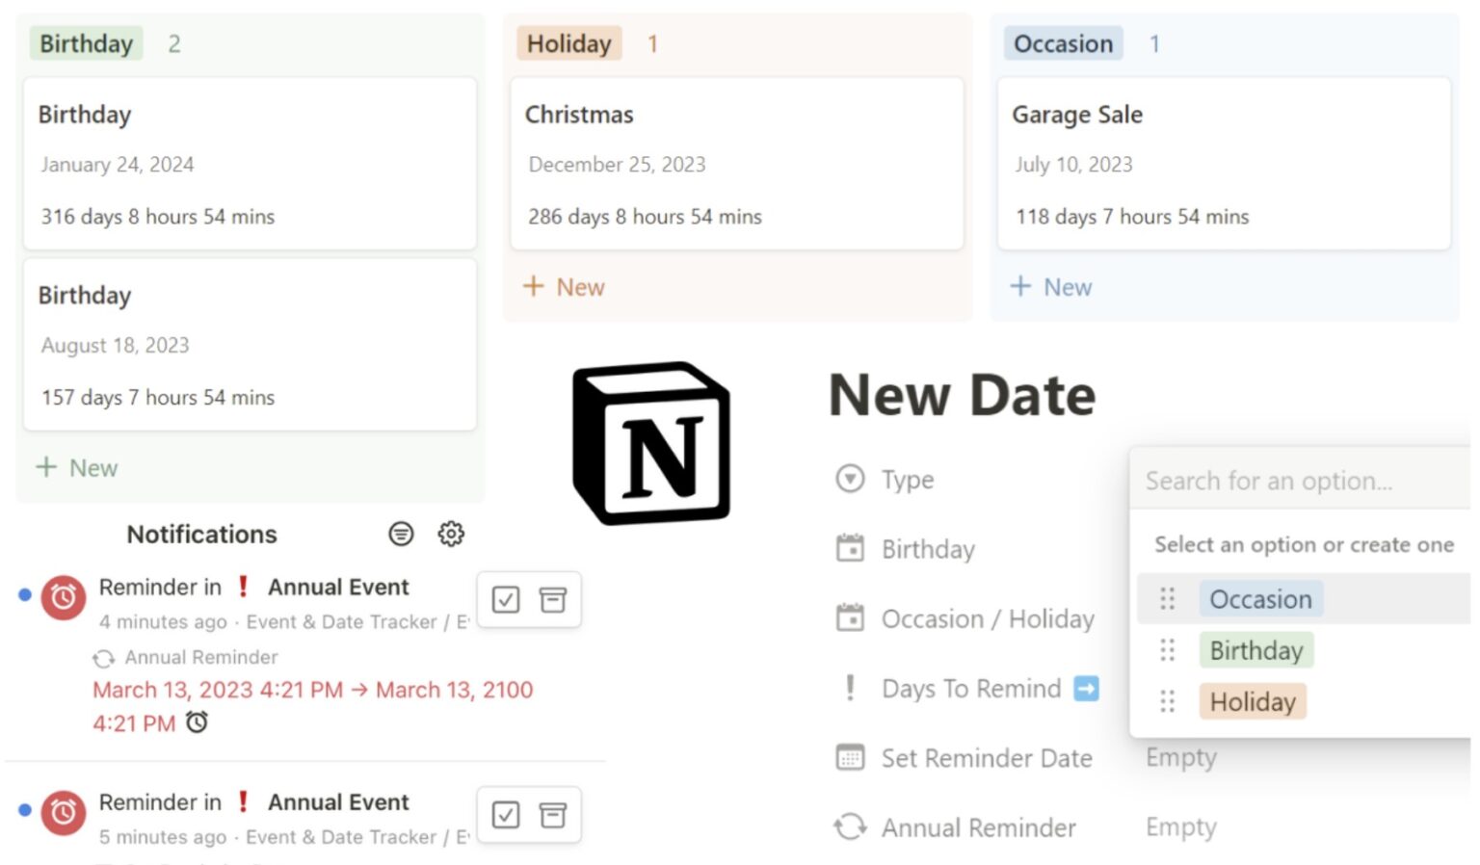Pick the orange Holiday tag option
This screenshot has height=865, width=1480.
pyautogui.click(x=1252, y=701)
